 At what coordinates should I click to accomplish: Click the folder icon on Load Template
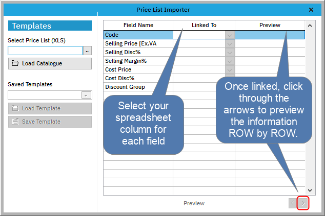pos(15,108)
